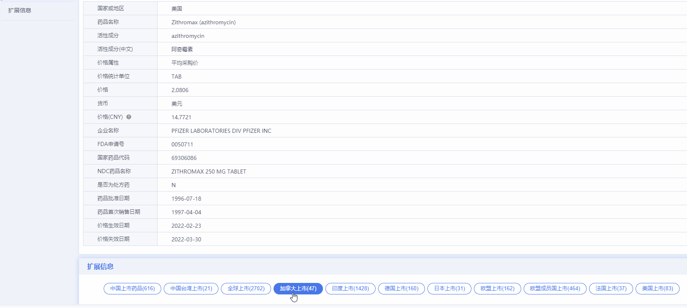Click the 活性成分(中文) row label
Viewport: 687px width, 308px height.
pos(115,49)
